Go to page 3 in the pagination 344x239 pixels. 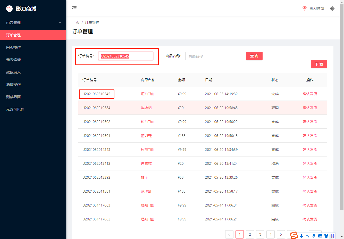coord(260,234)
